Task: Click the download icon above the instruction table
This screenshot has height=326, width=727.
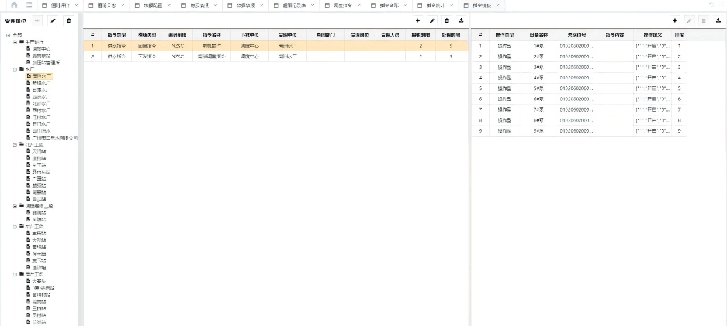Action: pyautogui.click(x=461, y=20)
